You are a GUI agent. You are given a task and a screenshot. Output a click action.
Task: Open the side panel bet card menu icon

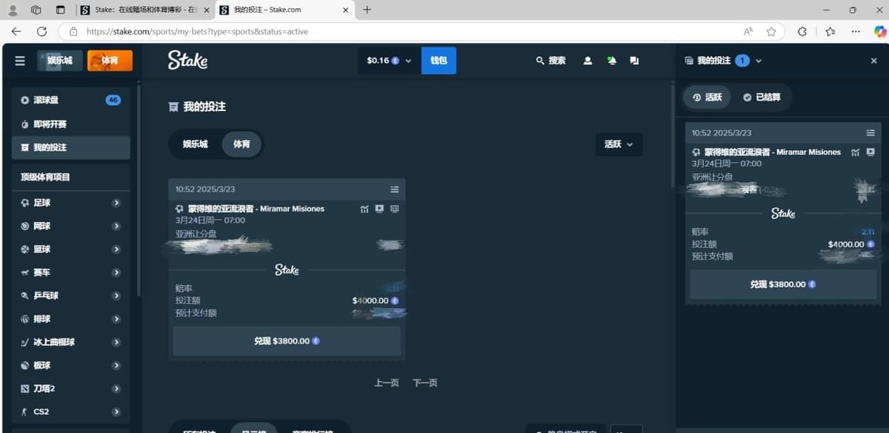pos(870,132)
